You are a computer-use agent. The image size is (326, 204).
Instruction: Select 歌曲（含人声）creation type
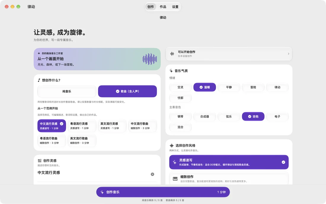point(127,91)
